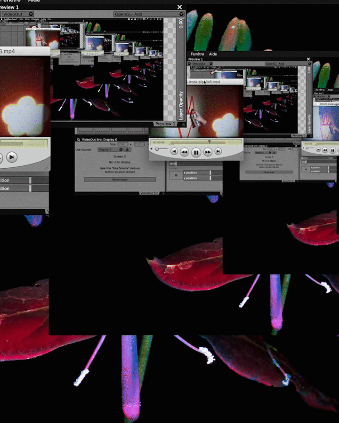Click the center XY pad square

click(x=176, y=175)
